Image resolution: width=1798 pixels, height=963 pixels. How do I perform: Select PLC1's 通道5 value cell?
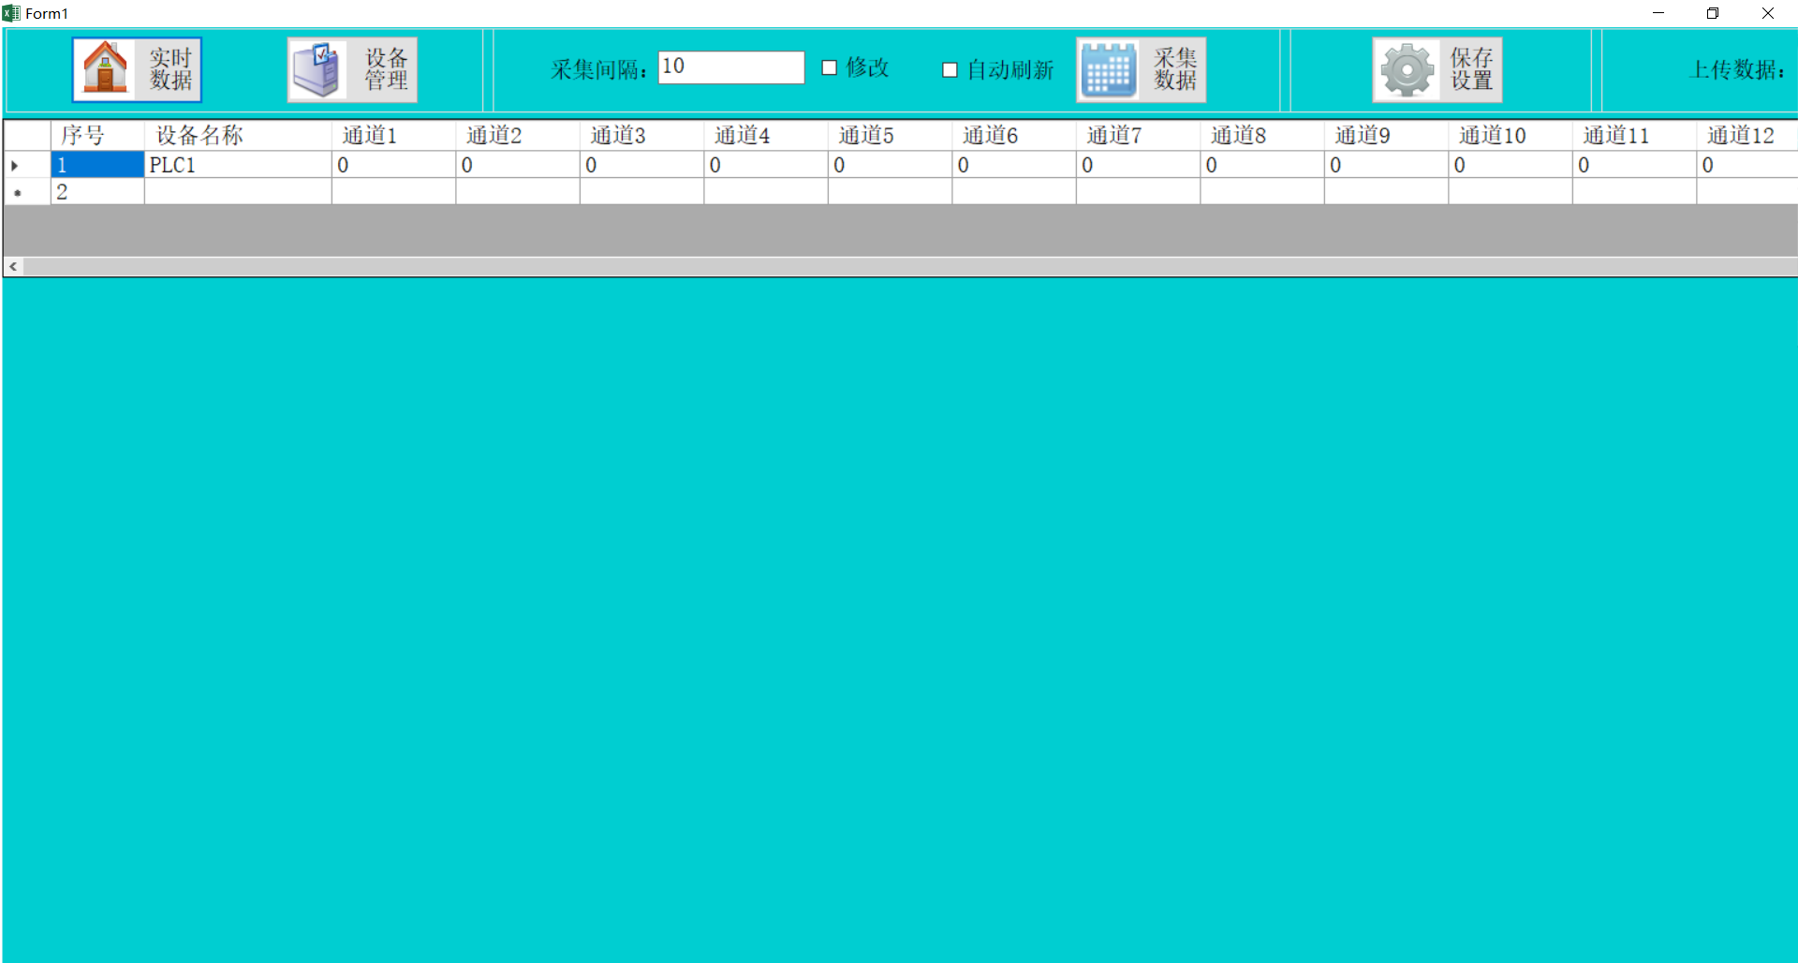[890, 165]
